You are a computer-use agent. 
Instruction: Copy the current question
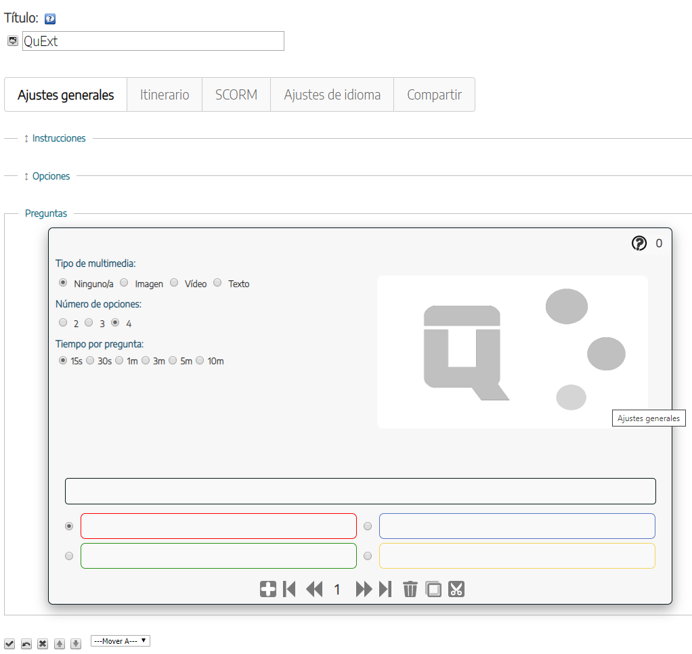pos(433,589)
